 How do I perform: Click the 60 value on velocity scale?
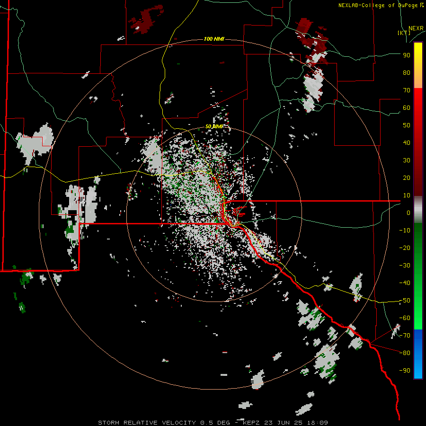[x=407, y=108]
